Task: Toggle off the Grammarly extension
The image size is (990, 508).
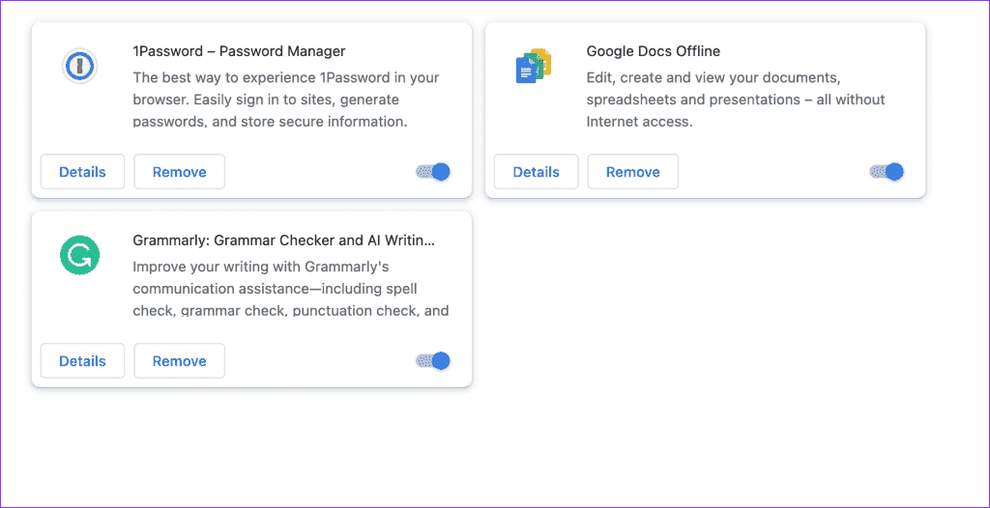Action: (433, 361)
